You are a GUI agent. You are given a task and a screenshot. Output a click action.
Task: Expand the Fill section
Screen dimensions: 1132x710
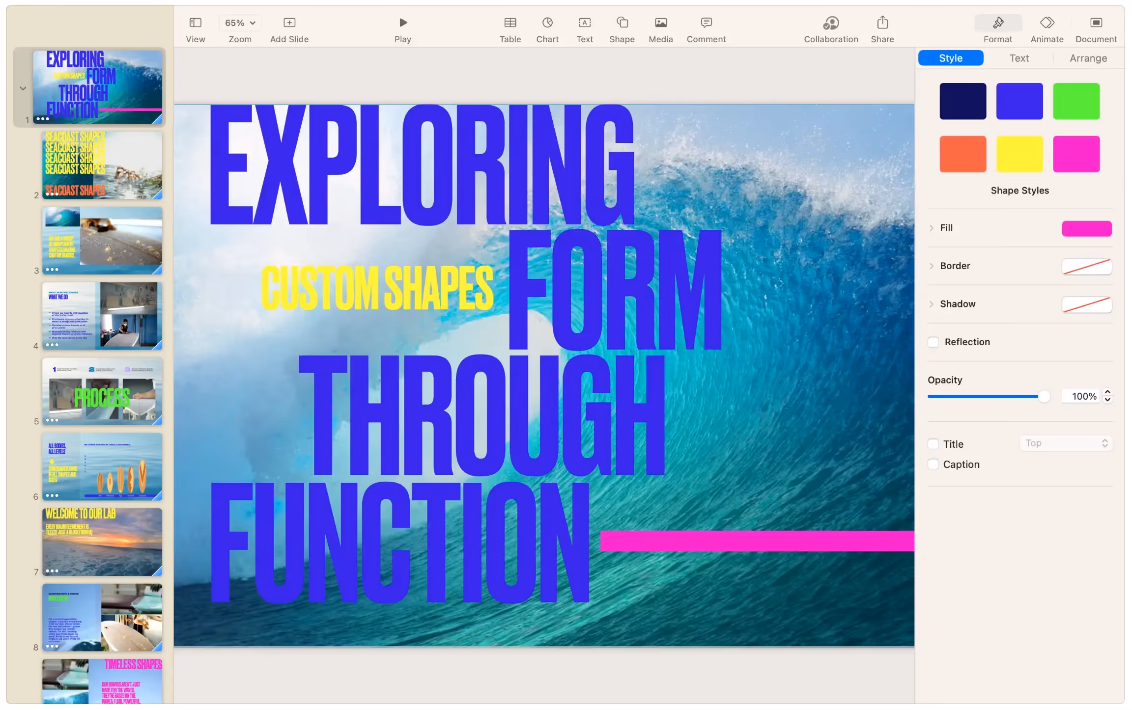(x=931, y=228)
